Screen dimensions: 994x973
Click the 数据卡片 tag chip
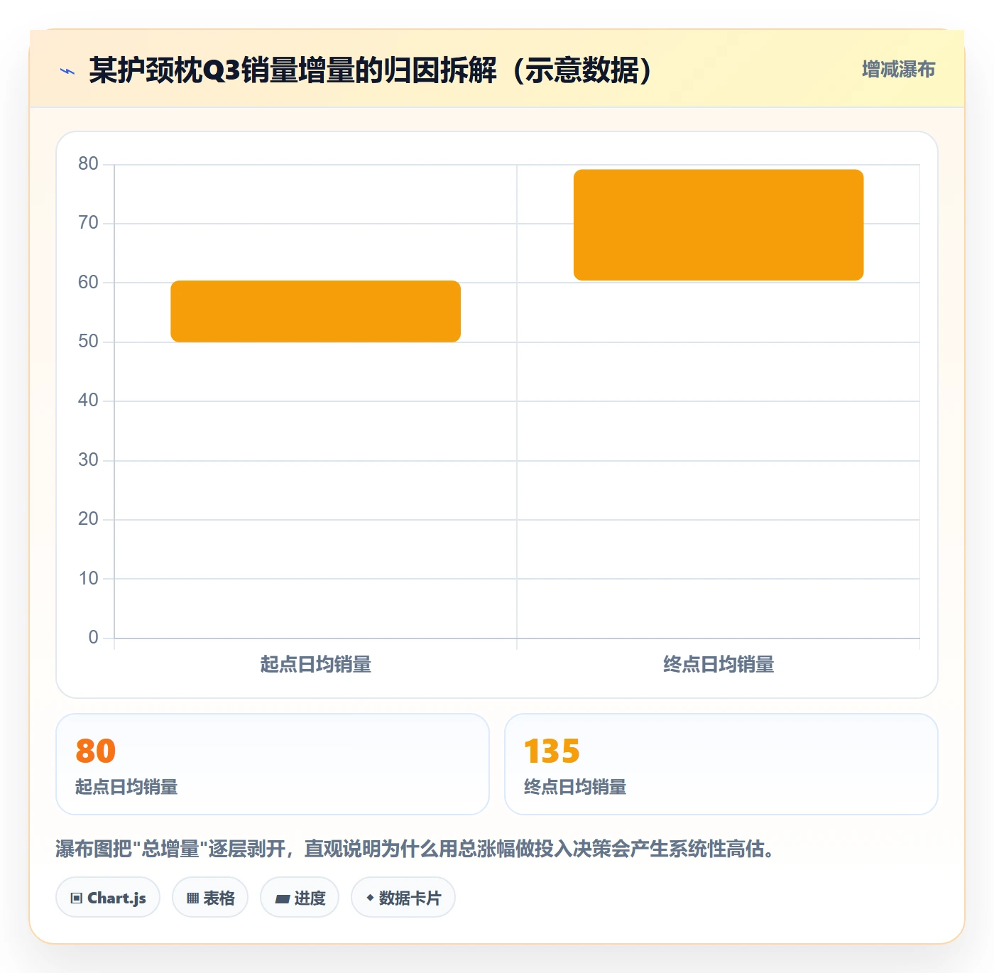click(x=403, y=898)
